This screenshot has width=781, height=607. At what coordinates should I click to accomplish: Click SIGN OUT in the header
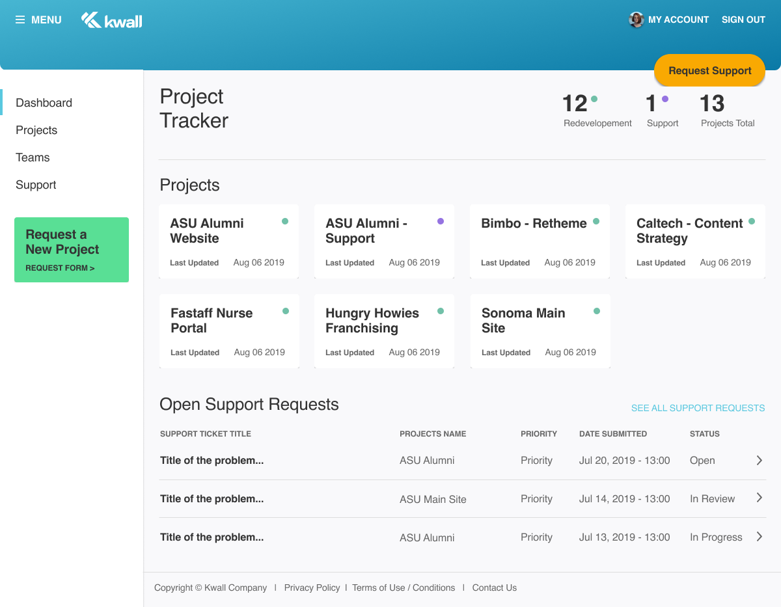pos(743,20)
